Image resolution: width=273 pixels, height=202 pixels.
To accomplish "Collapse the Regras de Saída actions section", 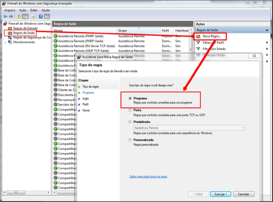I will tap(267, 30).
